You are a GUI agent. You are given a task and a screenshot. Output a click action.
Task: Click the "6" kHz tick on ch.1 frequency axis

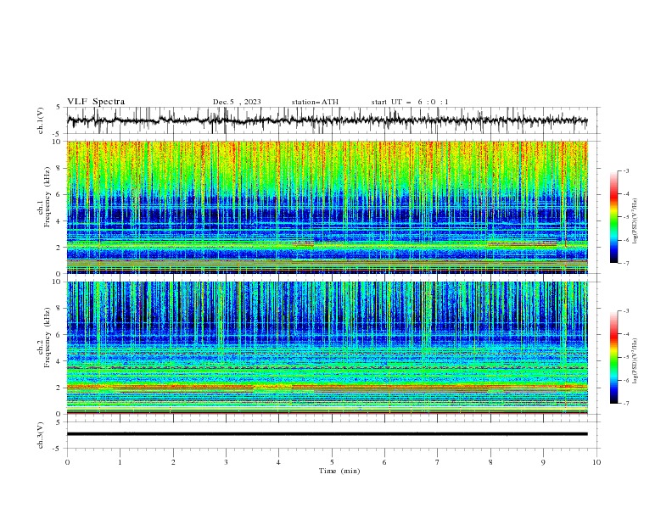59,195
